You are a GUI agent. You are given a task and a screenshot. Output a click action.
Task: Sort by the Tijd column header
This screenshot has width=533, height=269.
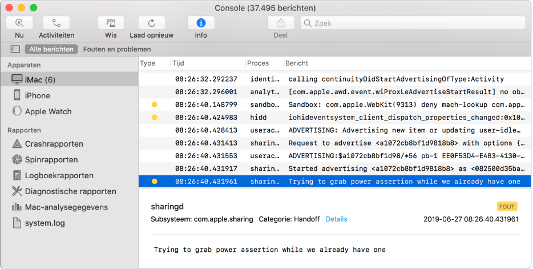click(178, 63)
